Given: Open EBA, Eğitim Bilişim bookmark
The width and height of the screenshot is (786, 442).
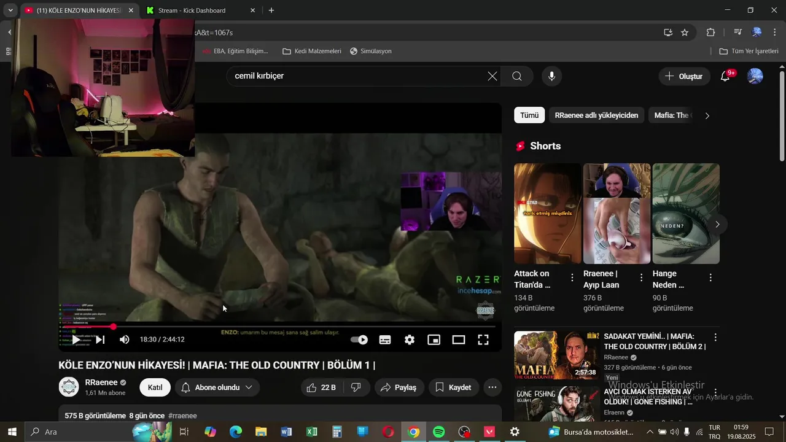Looking at the screenshot, I should click(x=235, y=51).
